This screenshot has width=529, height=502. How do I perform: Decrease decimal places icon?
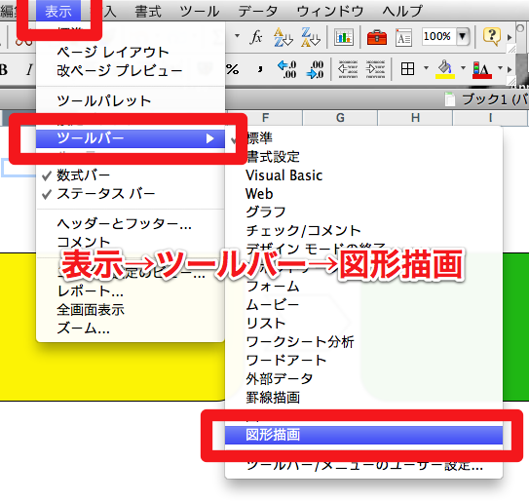point(315,69)
